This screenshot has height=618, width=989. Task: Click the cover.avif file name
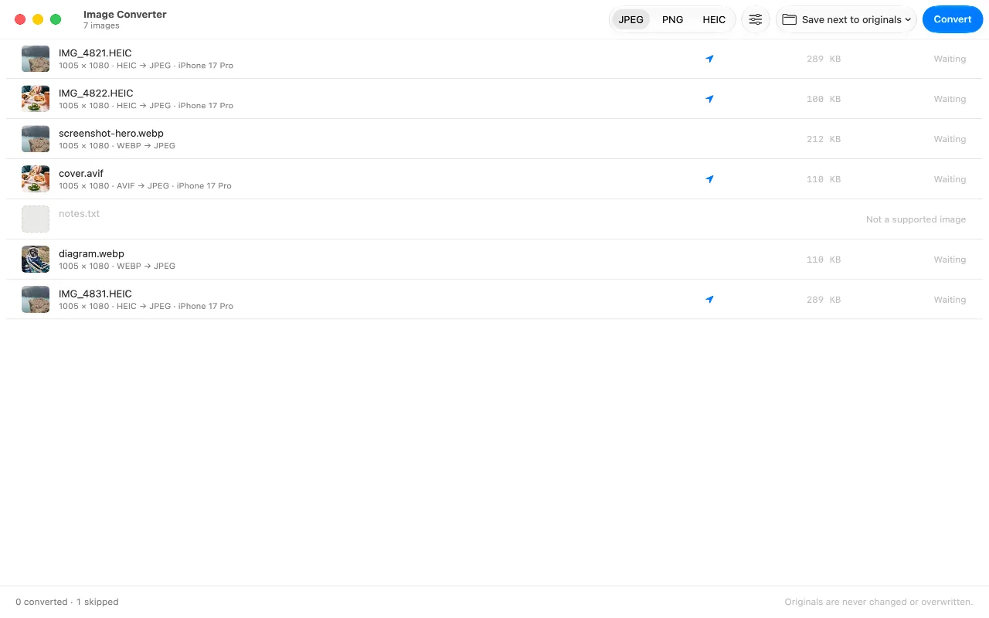point(81,174)
